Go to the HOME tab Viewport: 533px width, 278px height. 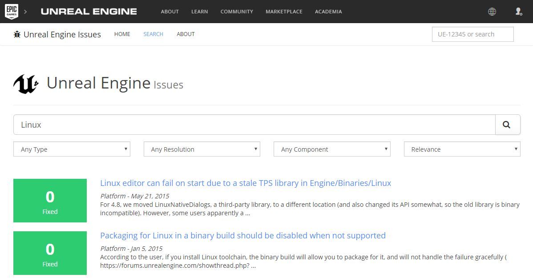click(x=122, y=34)
